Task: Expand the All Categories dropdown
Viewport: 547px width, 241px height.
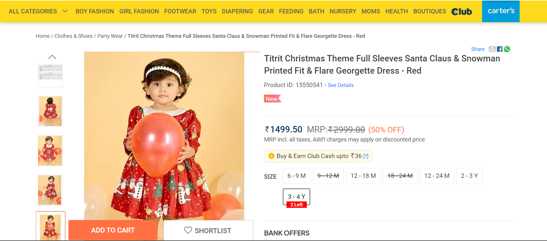Action: (x=38, y=11)
